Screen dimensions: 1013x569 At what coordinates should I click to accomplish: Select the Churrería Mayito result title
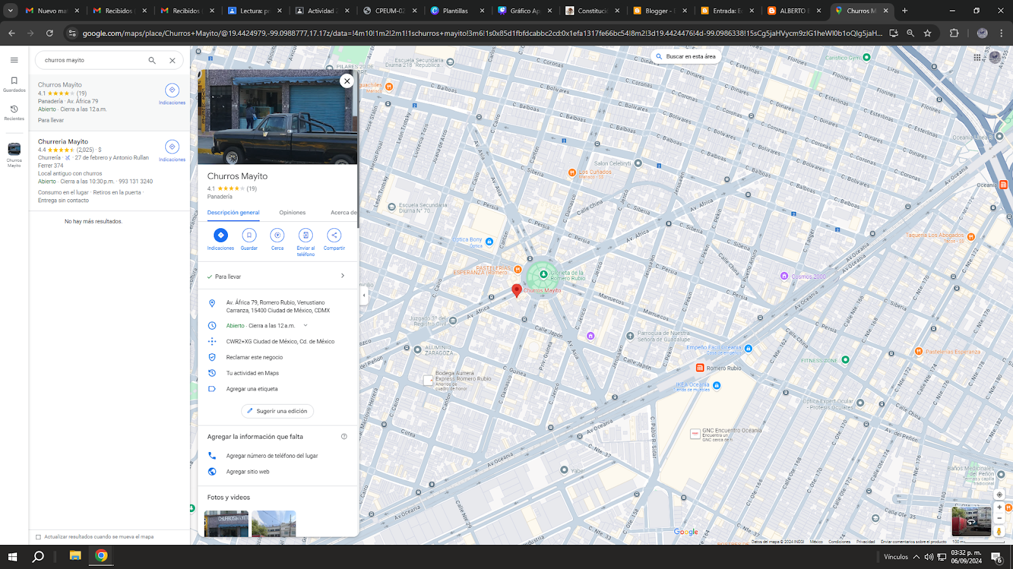pos(63,142)
